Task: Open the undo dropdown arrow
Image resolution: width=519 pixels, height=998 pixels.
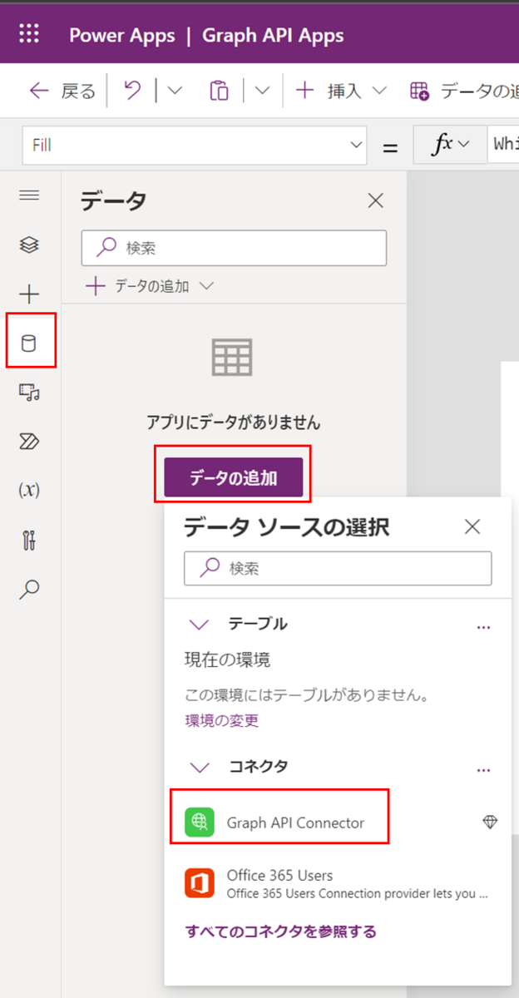Action: [175, 91]
